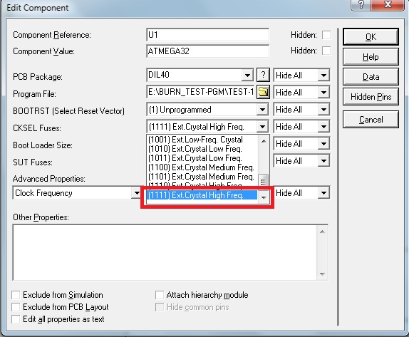The image size is (409, 337).
Task: Open the BOOTRST Unprogrammed dropdown
Action: [x=262, y=110]
